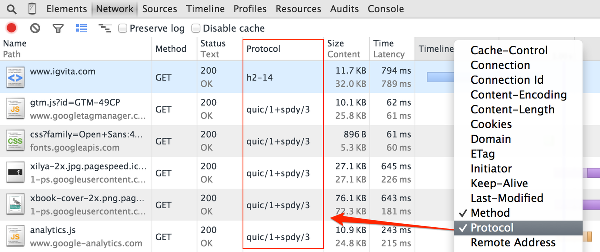The width and height of the screenshot is (600, 252).
Task: Click the 243 ms time cell
Action: (396, 231)
